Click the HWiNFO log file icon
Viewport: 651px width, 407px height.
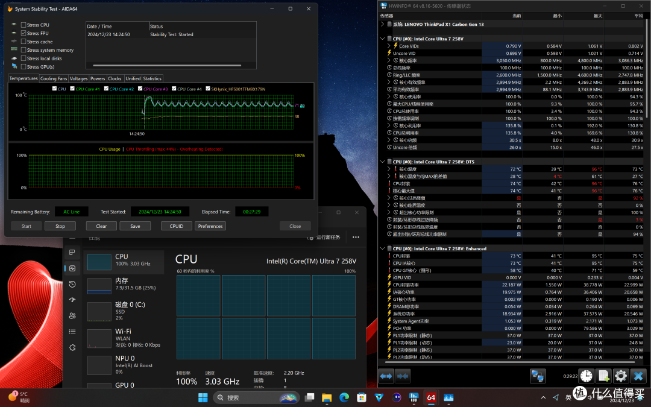pyautogui.click(x=603, y=376)
